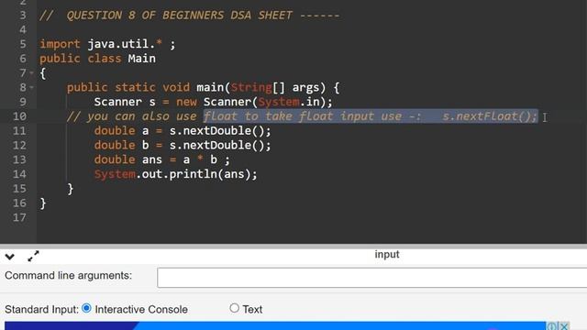587x330 pixels.
Task: Click 'double b = s.nextDouble();' line
Action: click(x=183, y=146)
